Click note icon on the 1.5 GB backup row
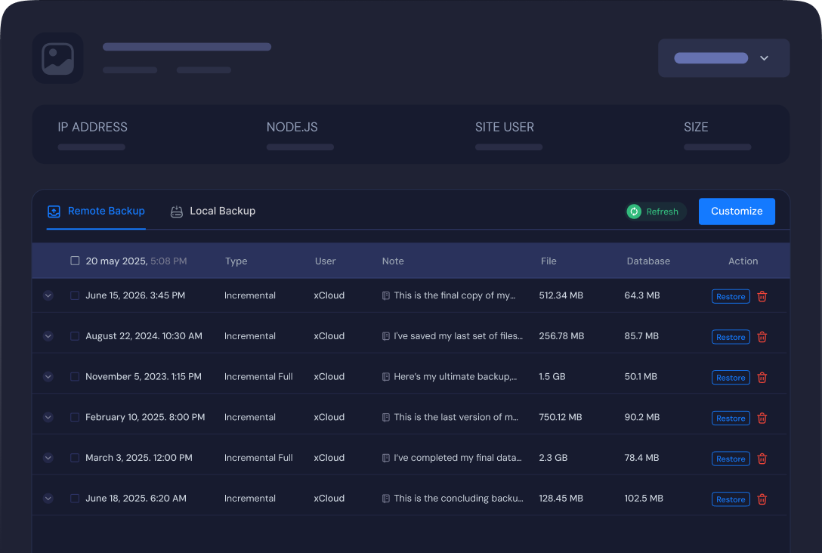Image resolution: width=822 pixels, height=553 pixels. point(386,377)
